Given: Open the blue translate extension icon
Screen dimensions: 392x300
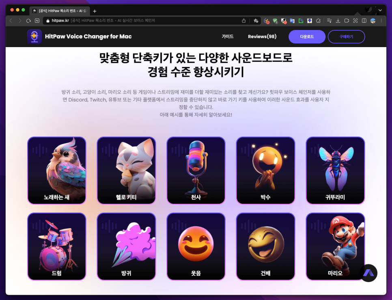Looking at the screenshot, I should click(292, 21).
